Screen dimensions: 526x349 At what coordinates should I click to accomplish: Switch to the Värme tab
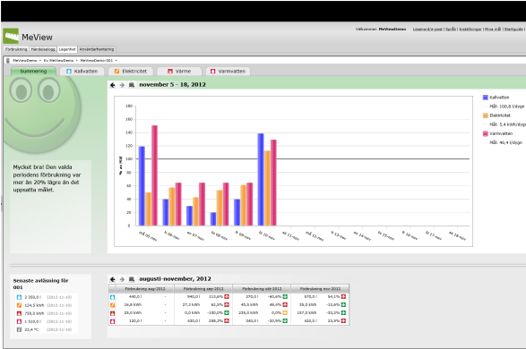click(x=179, y=72)
